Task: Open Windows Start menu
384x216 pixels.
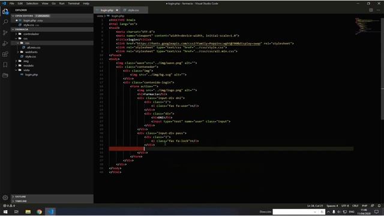Action: point(5,212)
